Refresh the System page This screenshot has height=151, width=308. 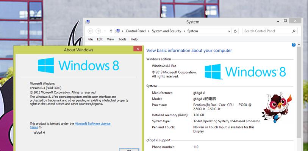point(235,31)
